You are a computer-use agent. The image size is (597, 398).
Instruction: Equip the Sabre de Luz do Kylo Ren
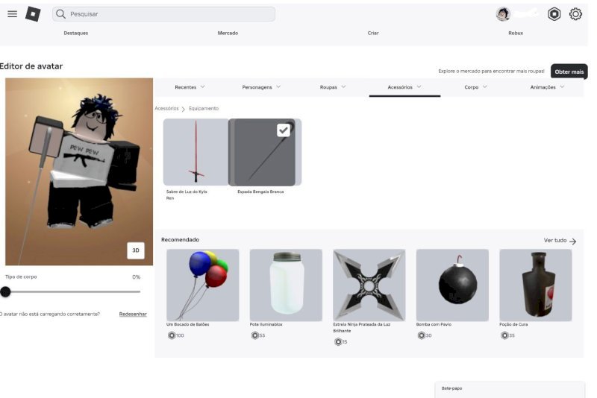point(196,153)
